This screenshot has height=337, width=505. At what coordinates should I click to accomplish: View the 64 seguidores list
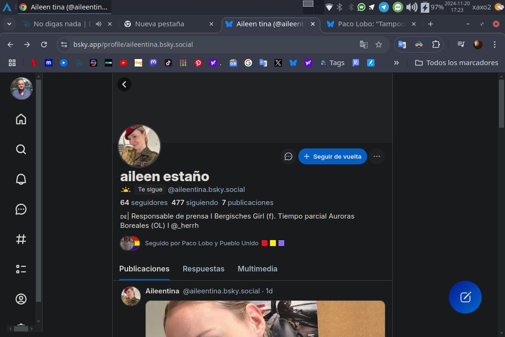coord(143,203)
